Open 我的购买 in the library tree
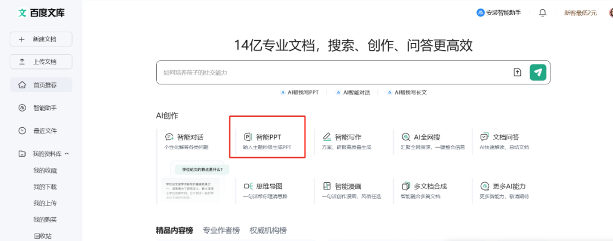This screenshot has width=613, height=241. point(45,220)
